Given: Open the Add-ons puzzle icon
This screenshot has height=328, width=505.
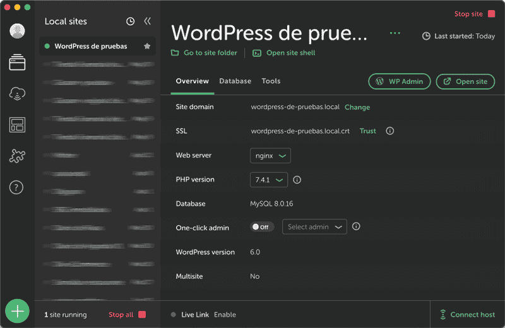Looking at the screenshot, I should pos(17,156).
